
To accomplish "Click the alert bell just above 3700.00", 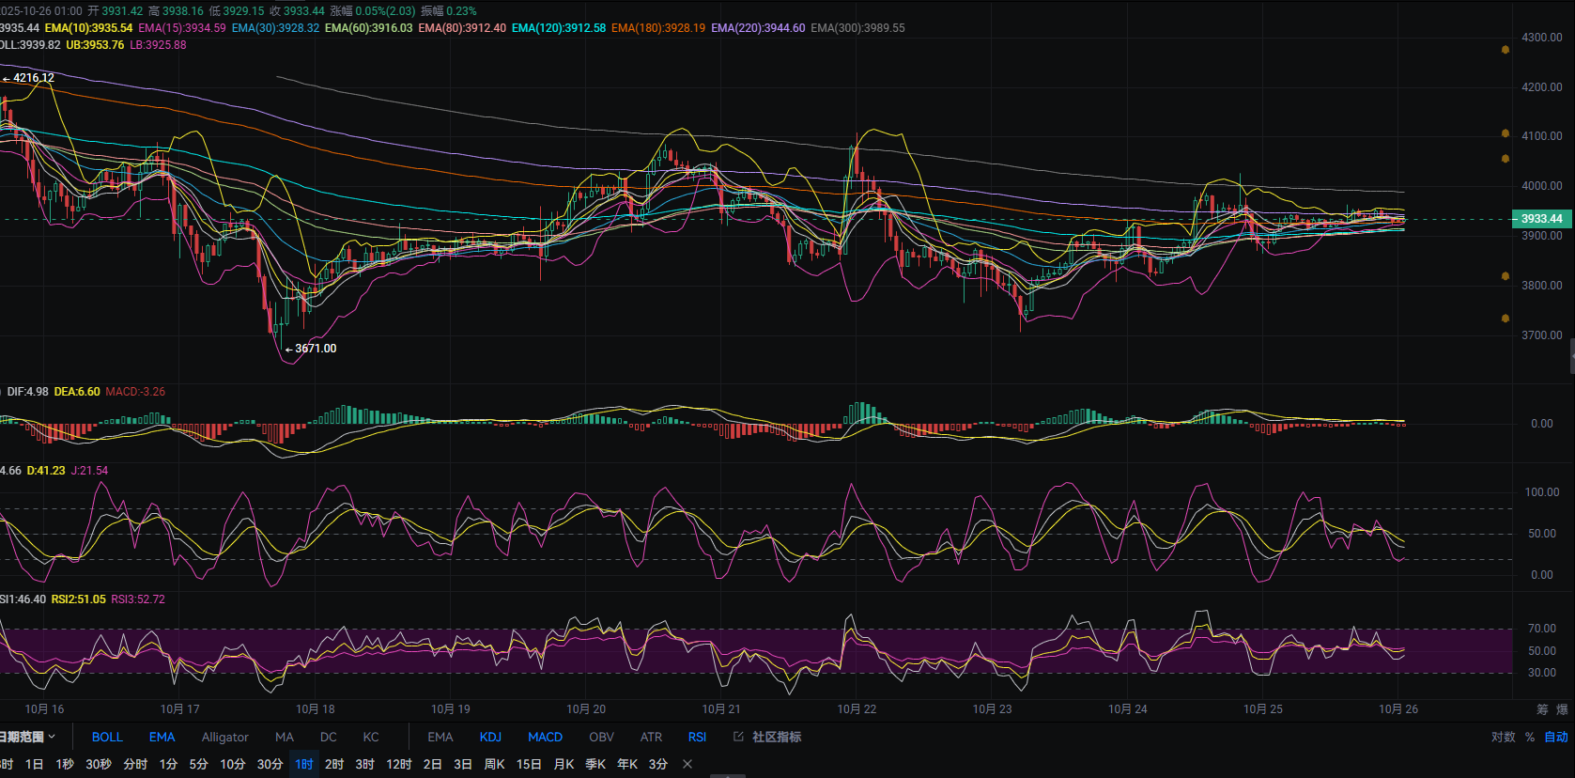I will click(1506, 319).
